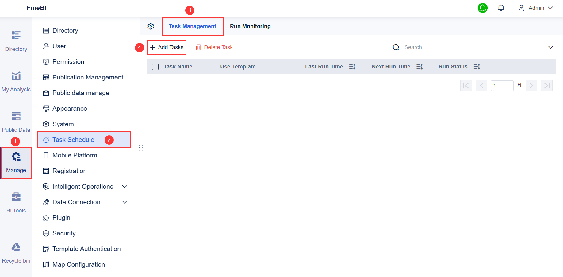Screen dimensions: 563x277
Task: Open the notification bell
Action: tap(501, 8)
